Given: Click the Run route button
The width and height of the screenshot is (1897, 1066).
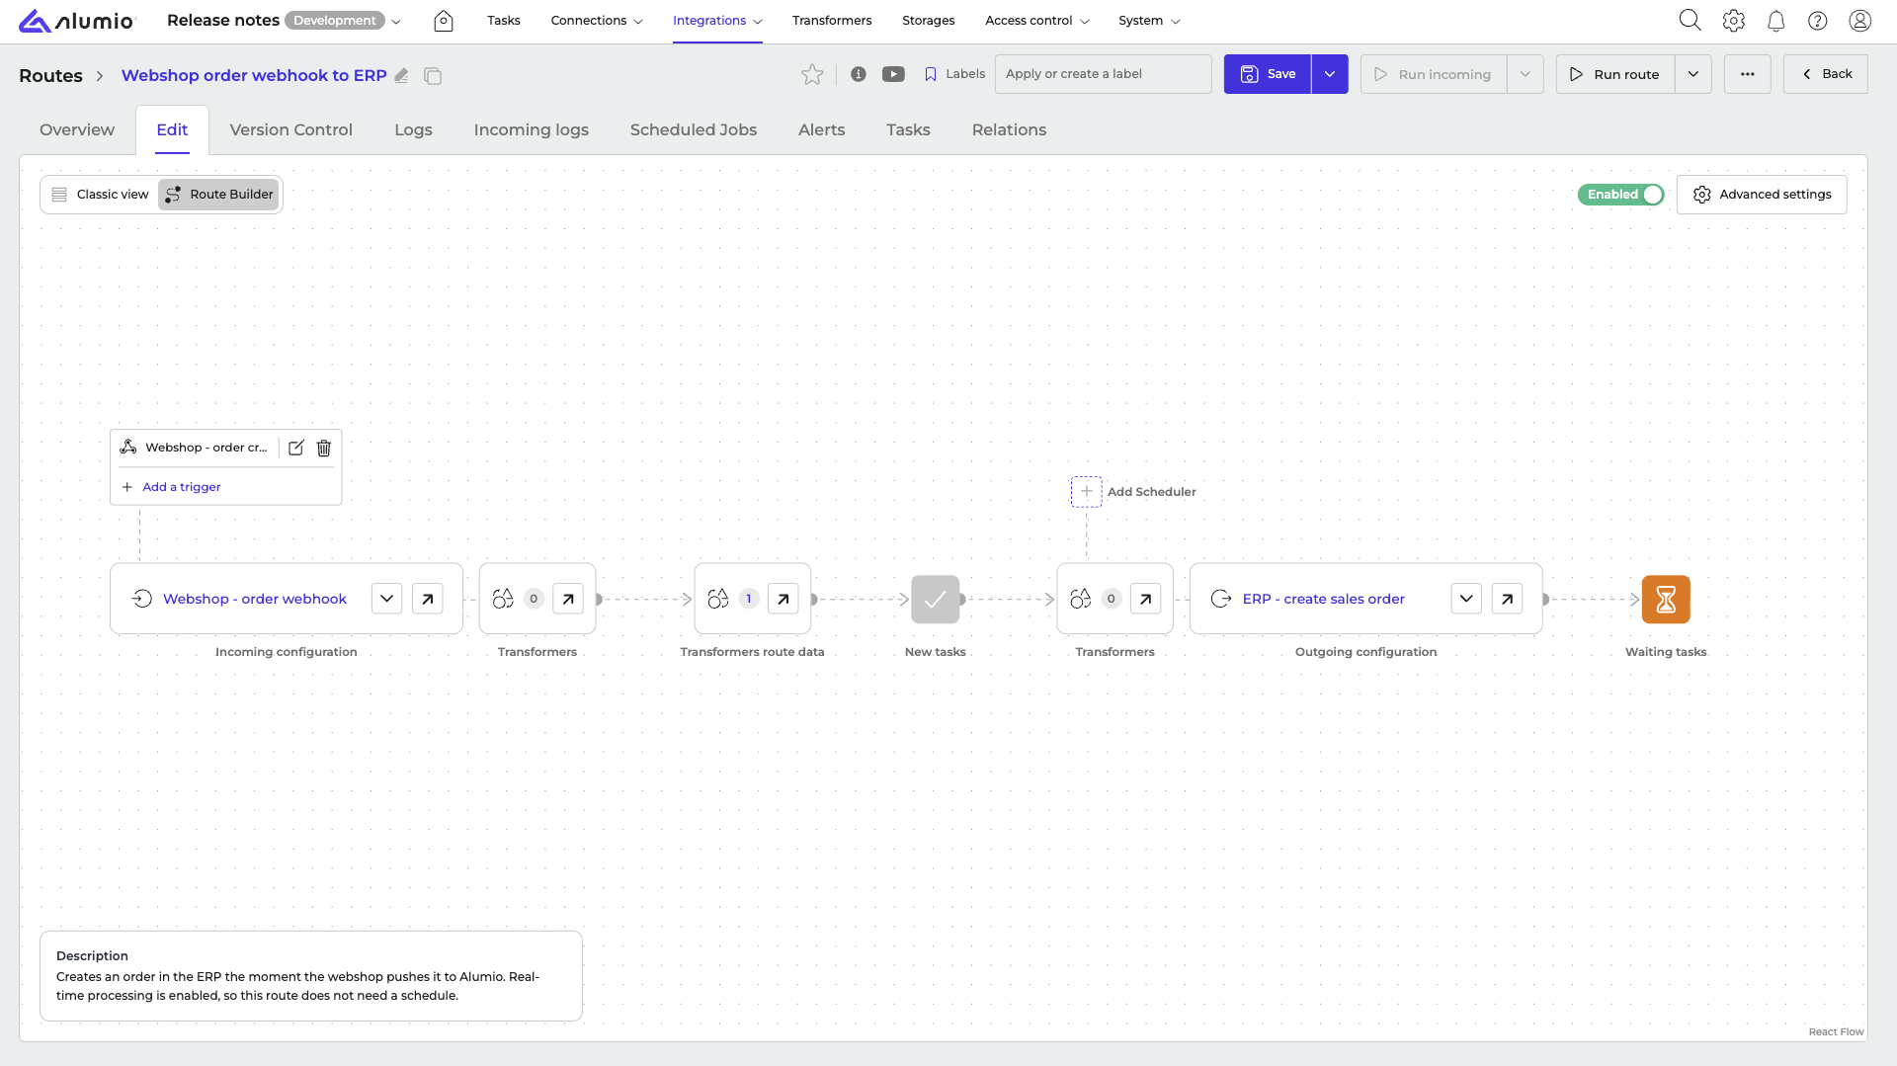Looking at the screenshot, I should coord(1615,74).
